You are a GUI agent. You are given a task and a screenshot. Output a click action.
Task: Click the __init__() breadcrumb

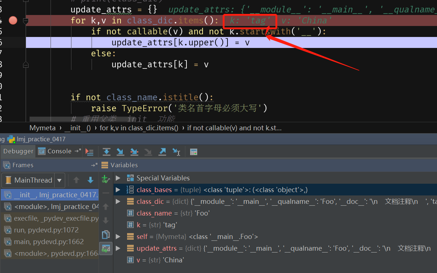coord(78,128)
